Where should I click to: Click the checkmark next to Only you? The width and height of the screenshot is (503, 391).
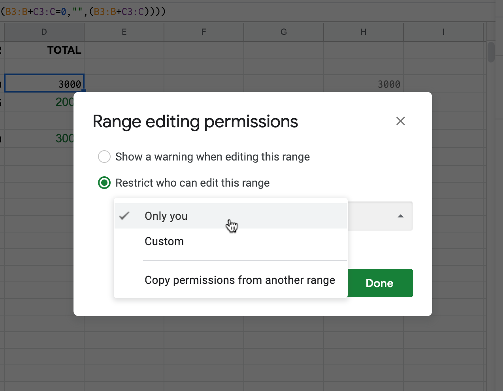click(124, 216)
